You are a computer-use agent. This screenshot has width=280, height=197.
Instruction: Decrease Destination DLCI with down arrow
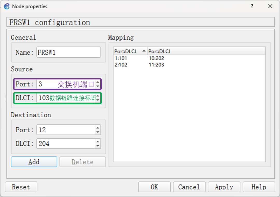point(98,146)
